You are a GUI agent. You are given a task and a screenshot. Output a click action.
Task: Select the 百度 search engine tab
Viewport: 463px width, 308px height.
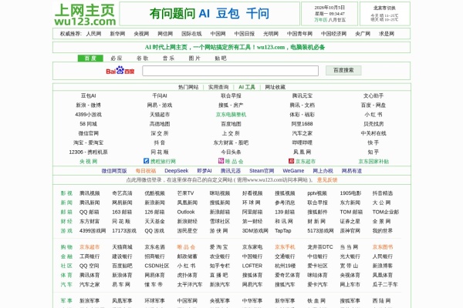(90, 59)
